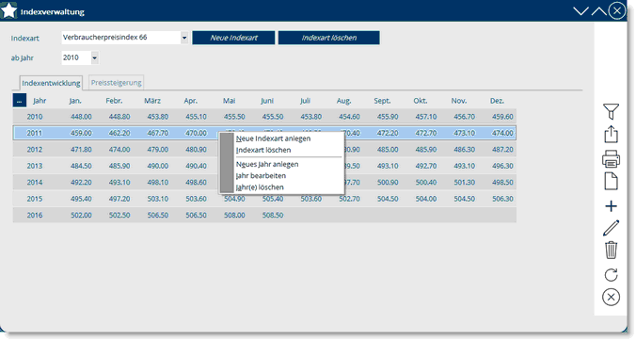Open the Indexart dropdown arrow
The width and height of the screenshot is (636, 341).
[x=184, y=38]
